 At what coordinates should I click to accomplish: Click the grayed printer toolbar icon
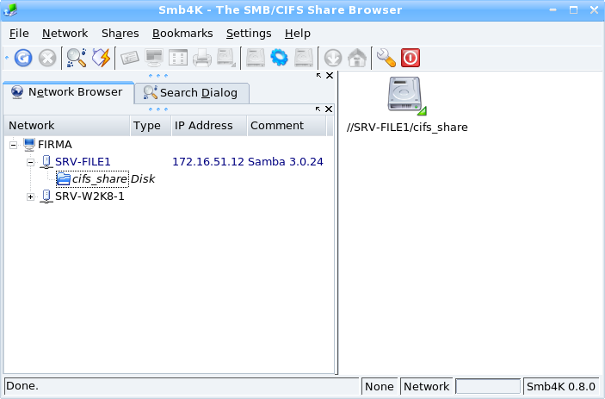point(202,58)
